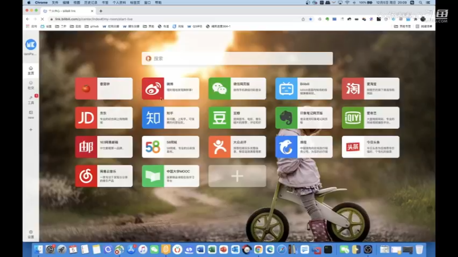Viewport: 458px width, 257px height.
Task: Open Trash in the Dock
Action: (x=419, y=250)
